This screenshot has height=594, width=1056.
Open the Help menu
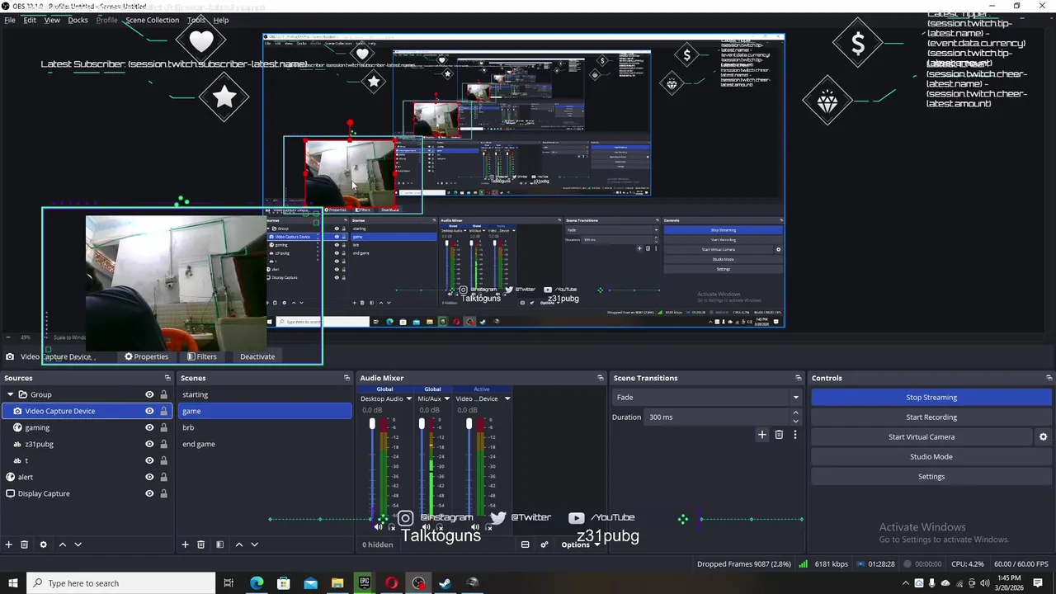point(221,20)
